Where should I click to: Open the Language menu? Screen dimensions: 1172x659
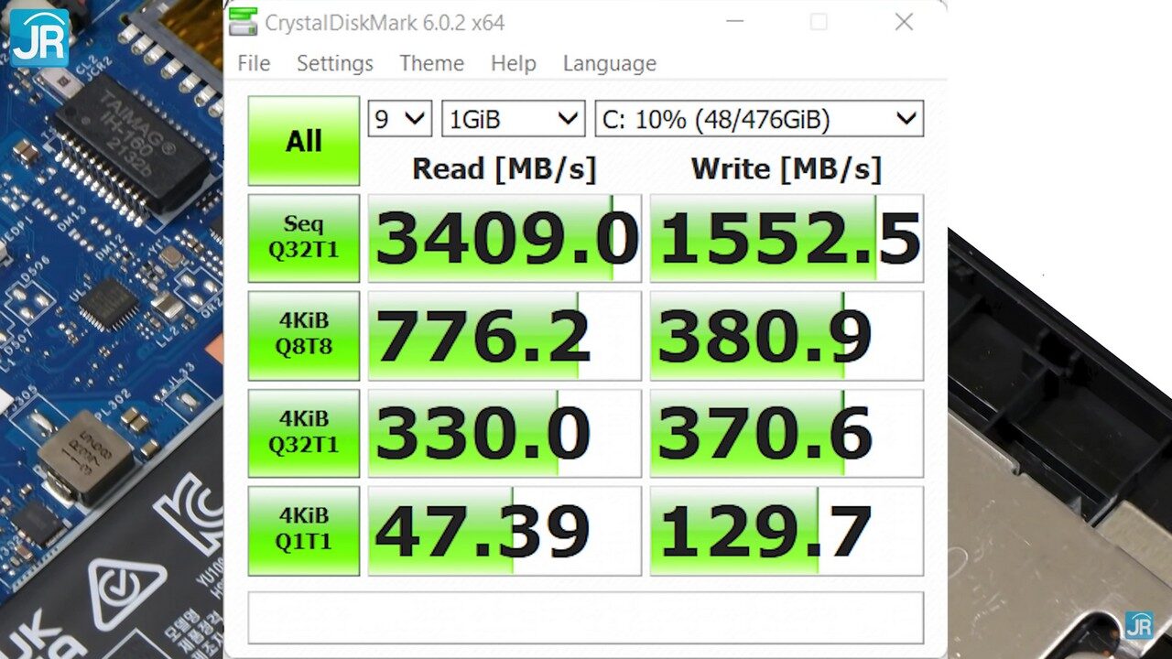pyautogui.click(x=610, y=63)
